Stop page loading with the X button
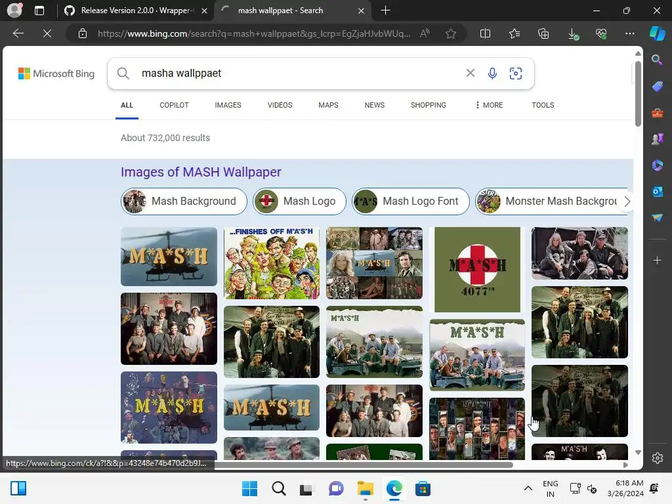This screenshot has width=672, height=504. [x=47, y=33]
